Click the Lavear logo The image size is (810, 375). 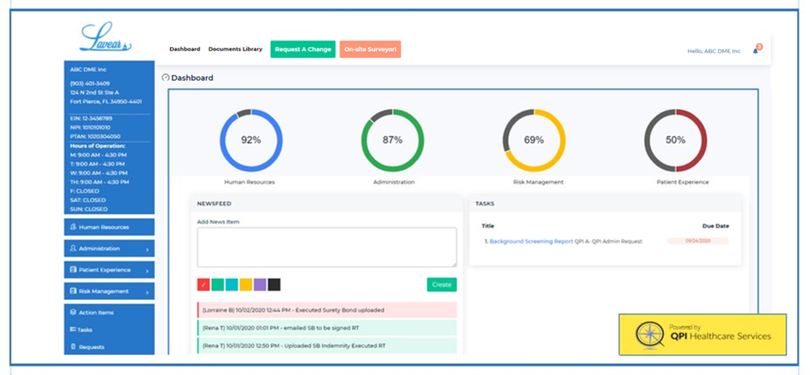click(105, 38)
